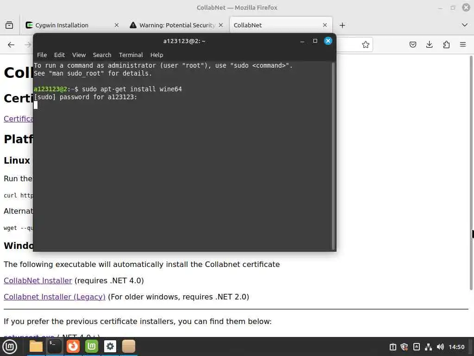Open the update manager shield tray icon
Screen dimensions: 474x356
pos(404,347)
